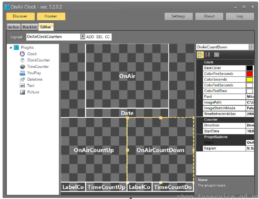Open the Settings window

(178, 16)
